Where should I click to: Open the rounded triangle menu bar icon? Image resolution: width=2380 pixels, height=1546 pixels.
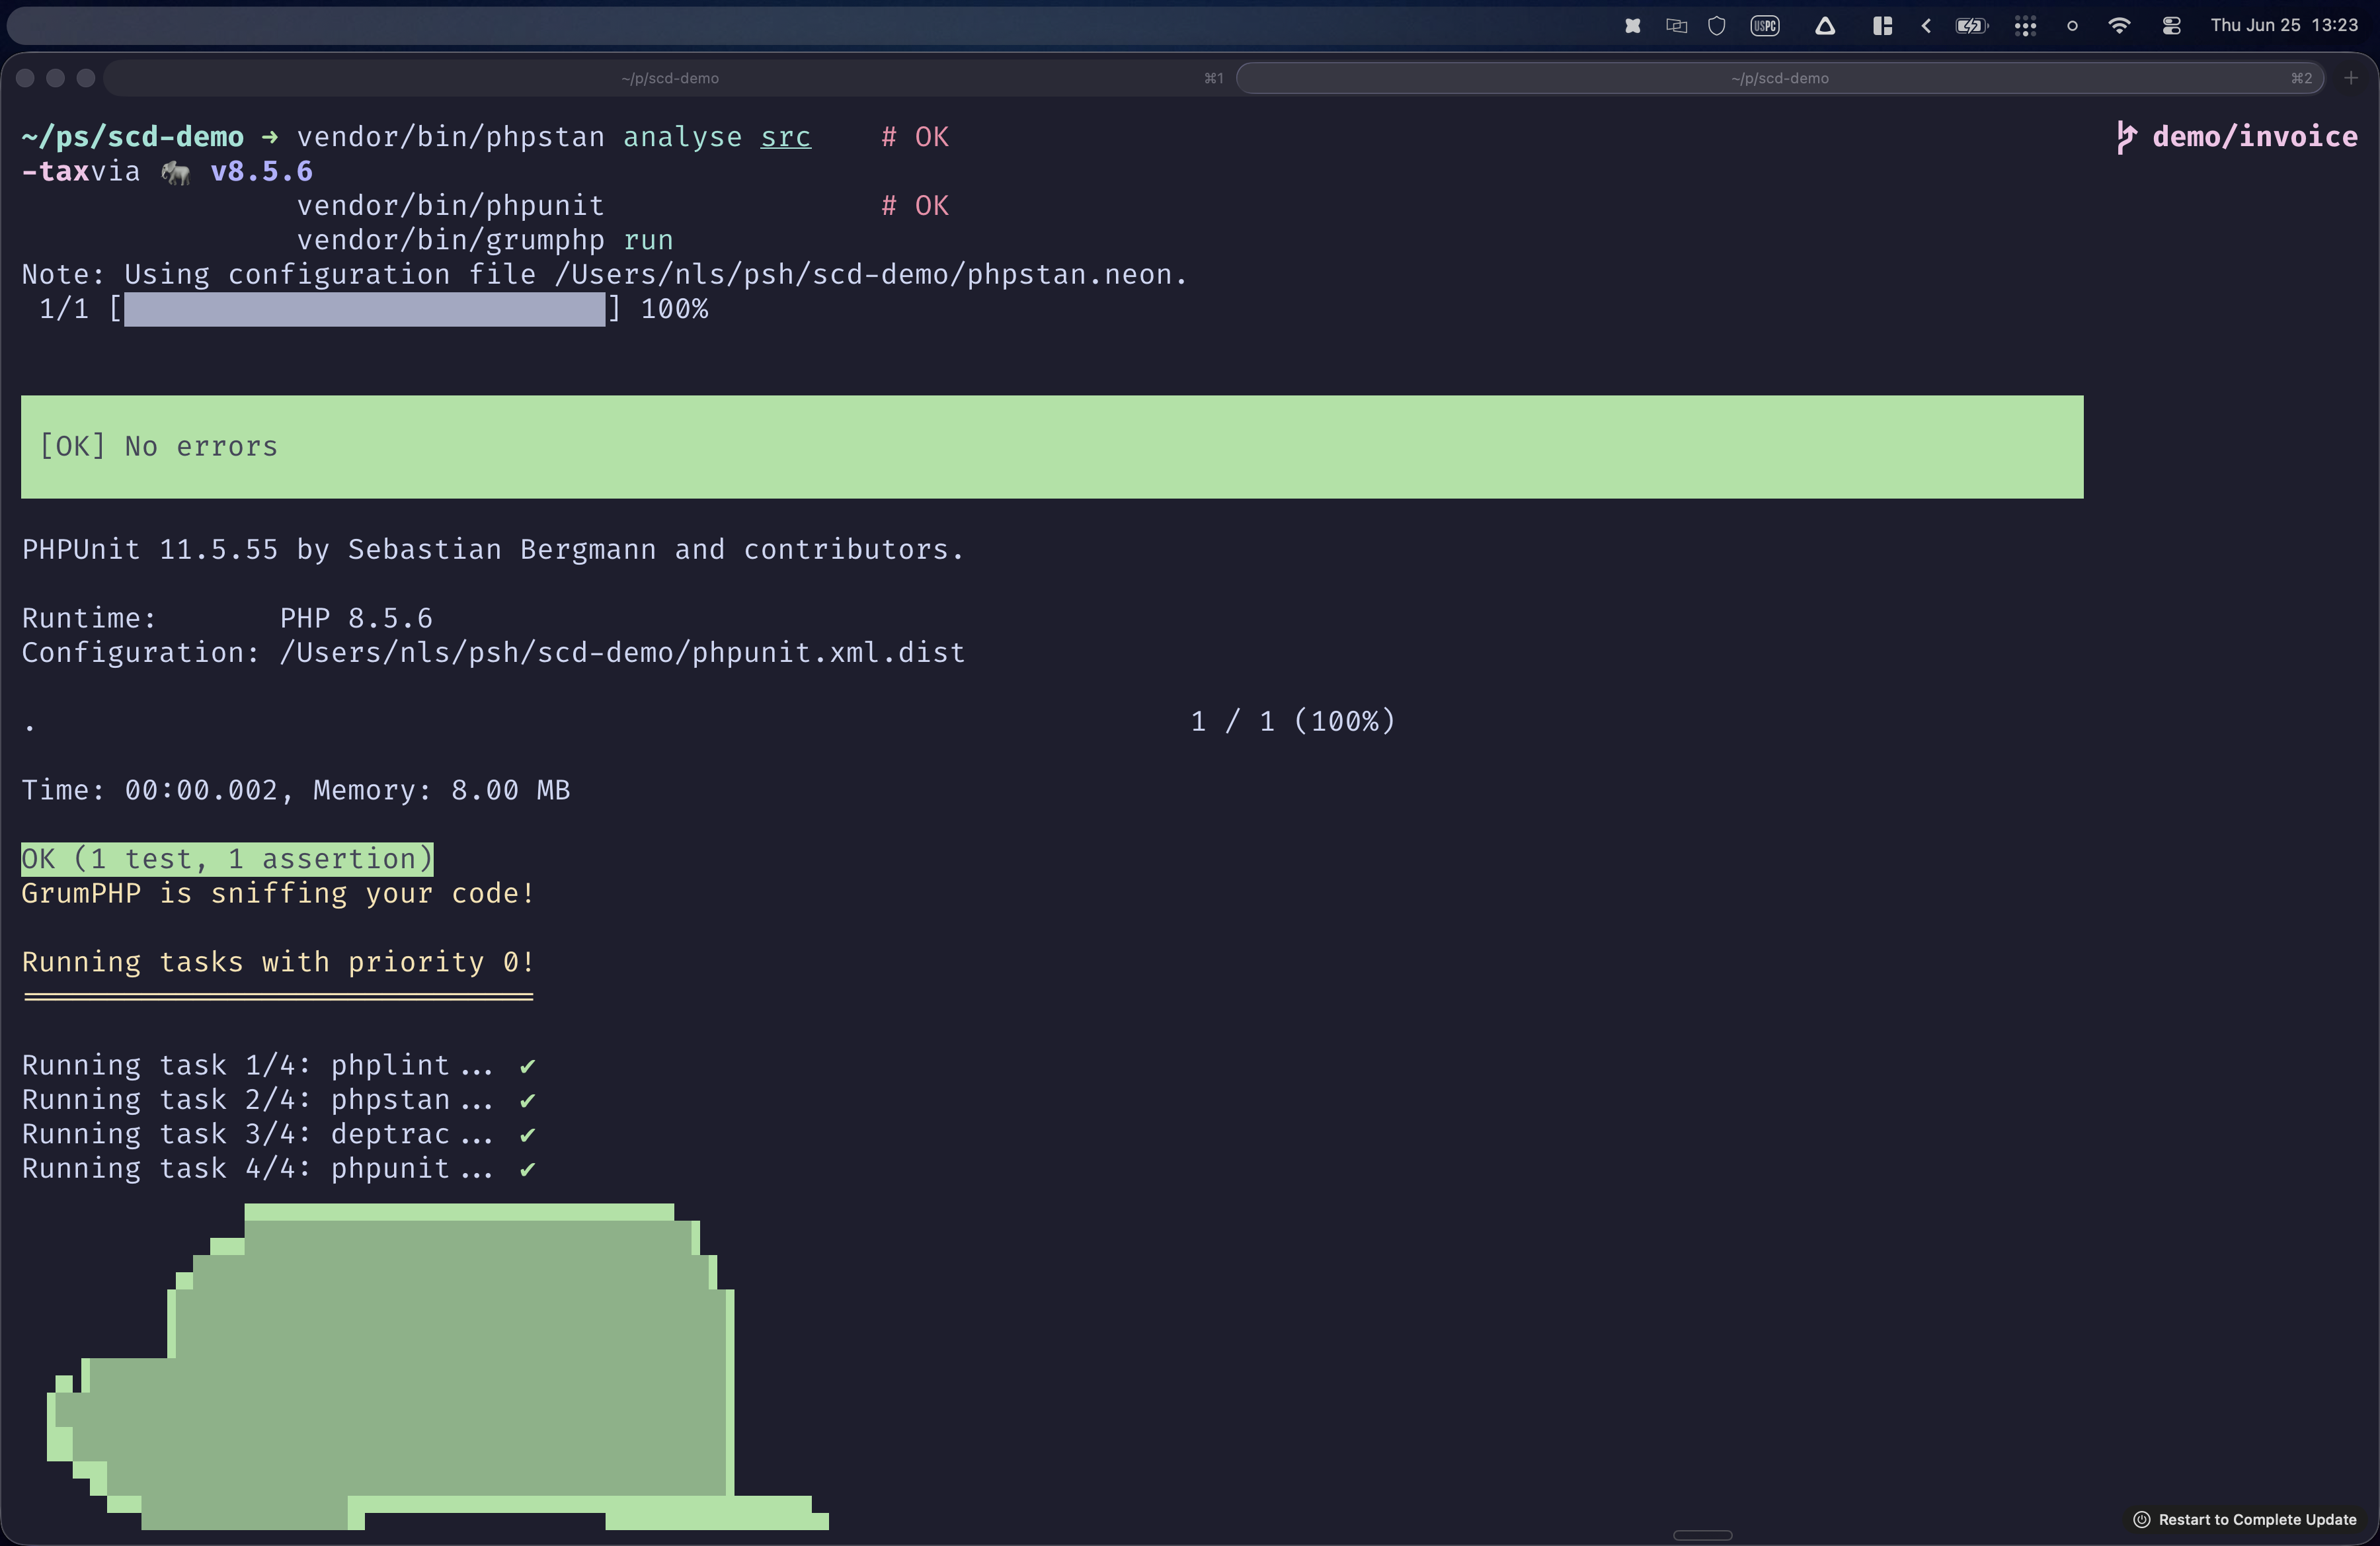(1825, 26)
